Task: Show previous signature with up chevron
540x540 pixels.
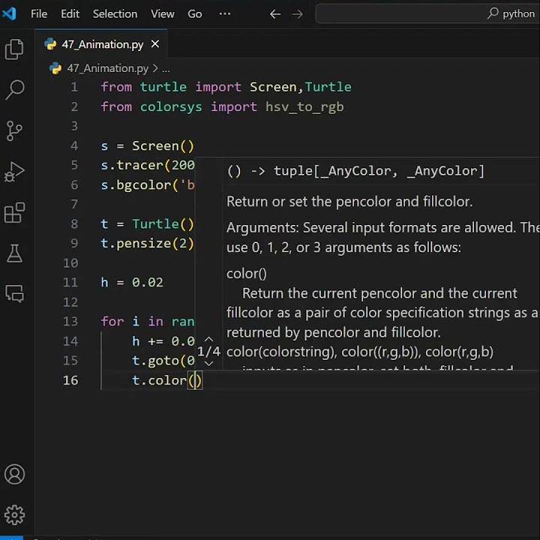Action: (208, 340)
